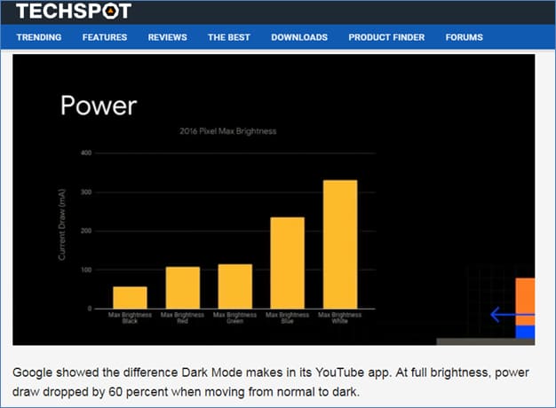Open The Best section

click(229, 37)
